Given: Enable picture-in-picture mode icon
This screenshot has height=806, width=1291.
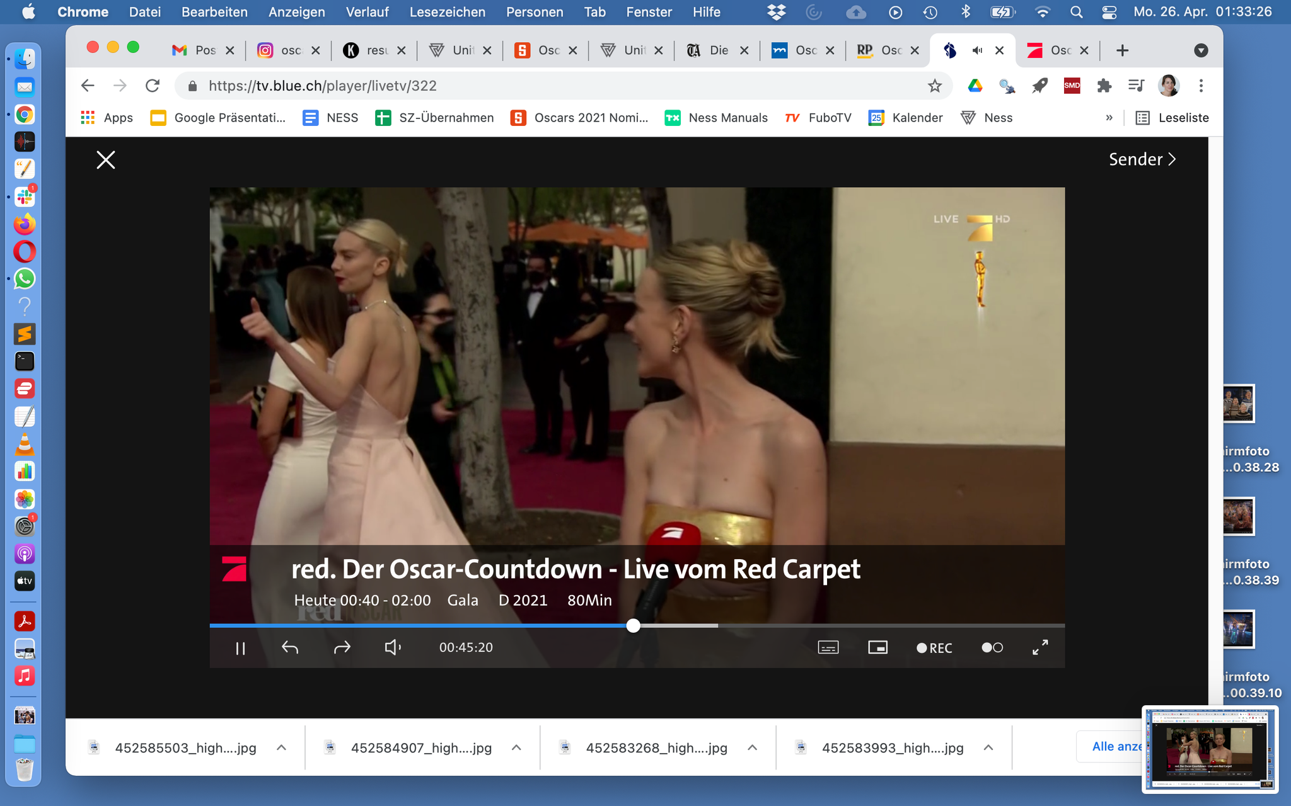Looking at the screenshot, I should pyautogui.click(x=877, y=648).
